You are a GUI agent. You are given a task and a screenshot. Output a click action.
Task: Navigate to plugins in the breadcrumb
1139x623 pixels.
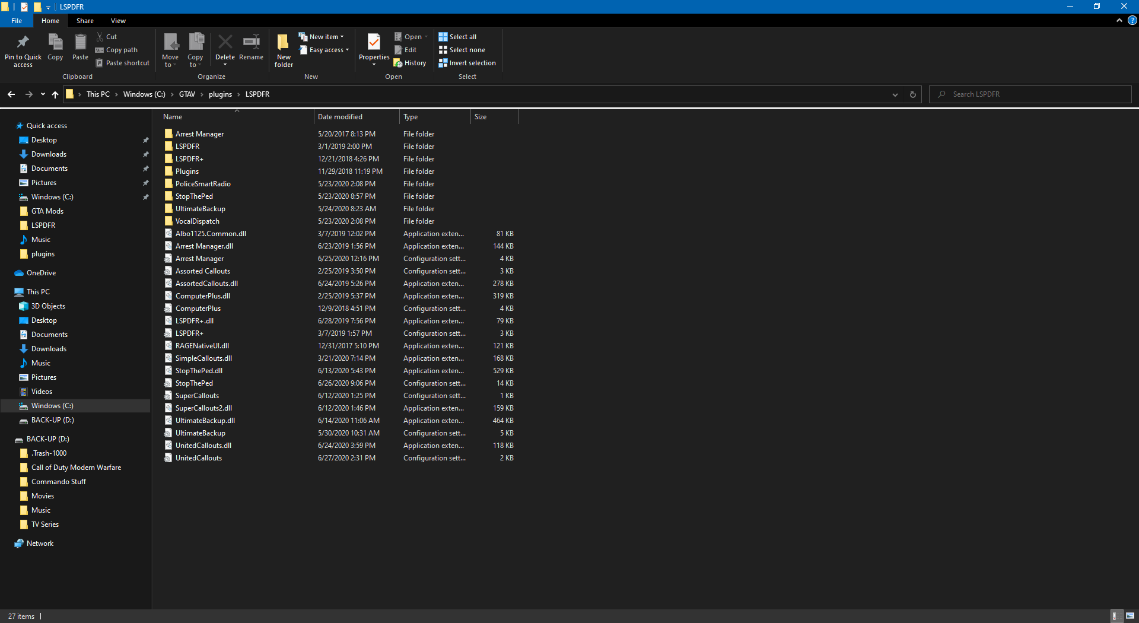(x=220, y=94)
